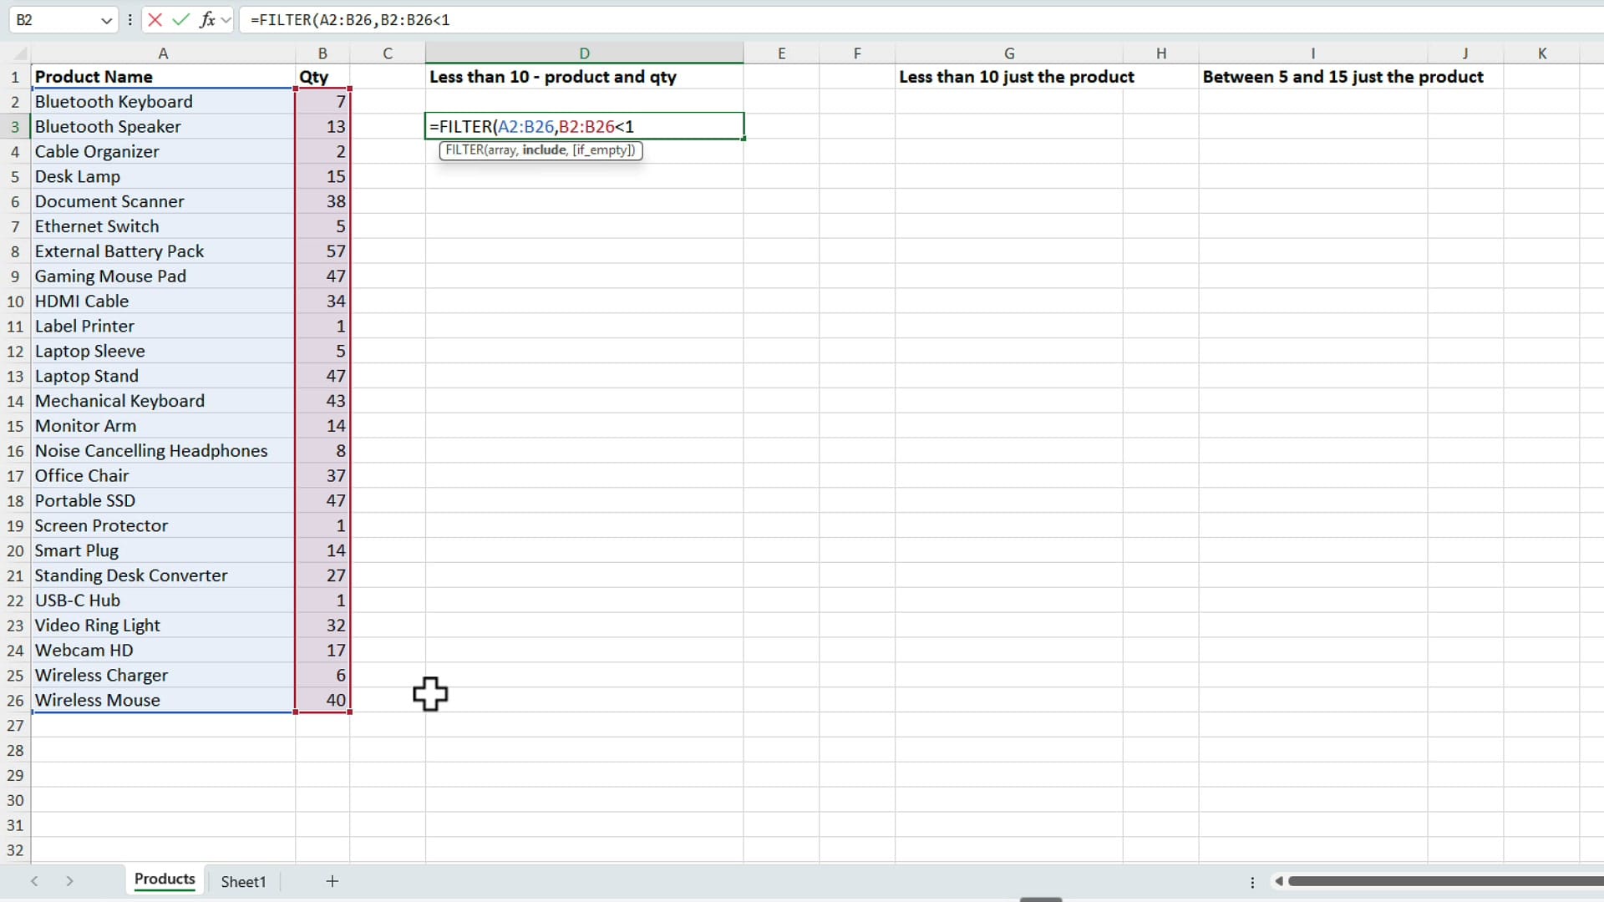Click the 'Document Scanner' cell

pos(163,201)
